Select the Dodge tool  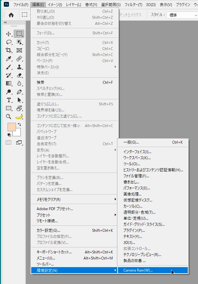9,92
